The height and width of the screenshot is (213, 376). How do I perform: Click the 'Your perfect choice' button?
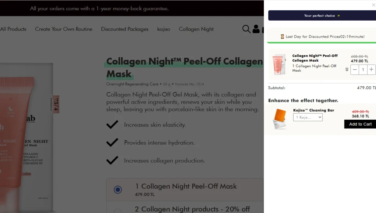click(x=322, y=15)
